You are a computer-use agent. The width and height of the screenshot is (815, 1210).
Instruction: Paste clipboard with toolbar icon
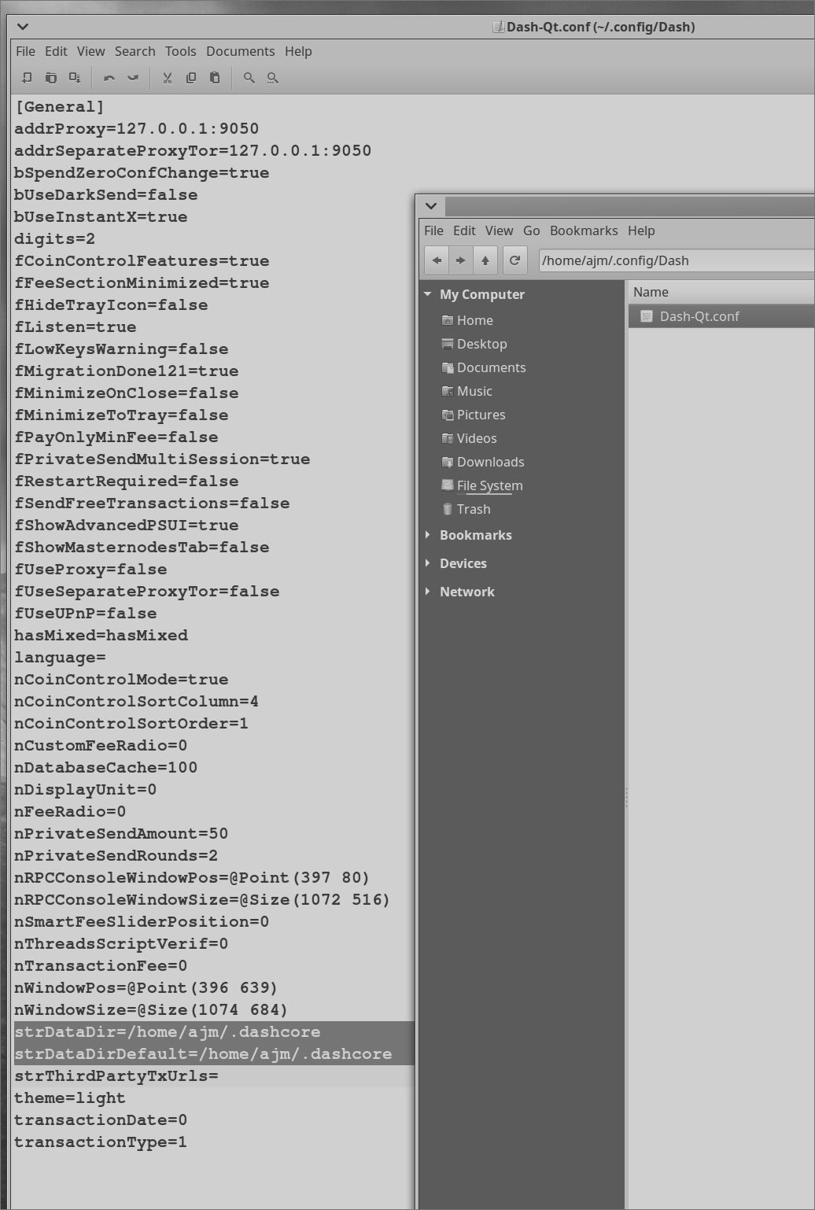click(x=215, y=78)
